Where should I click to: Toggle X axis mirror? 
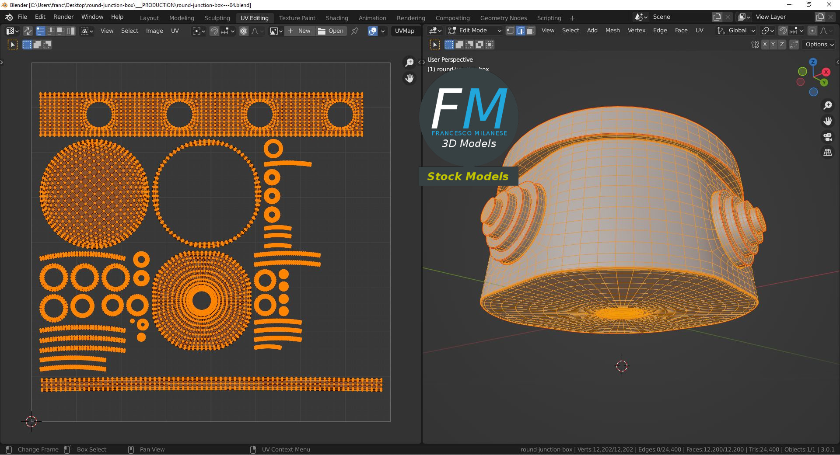764,45
